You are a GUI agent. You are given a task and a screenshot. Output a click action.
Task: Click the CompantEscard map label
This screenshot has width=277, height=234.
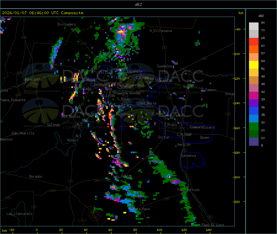coord(202,127)
